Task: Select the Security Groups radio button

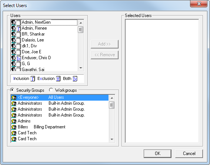Action: tap(12, 90)
